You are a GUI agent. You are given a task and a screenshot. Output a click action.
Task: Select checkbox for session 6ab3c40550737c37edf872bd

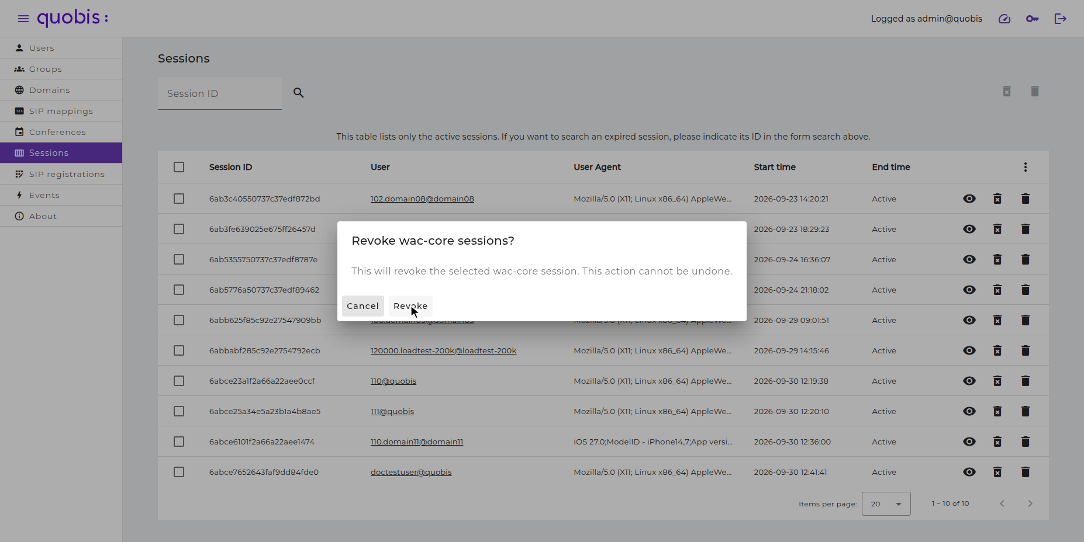179,199
